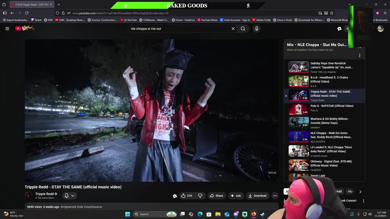
Task: Click the #nda hashtag
Action: pyautogui.click(x=80, y=207)
